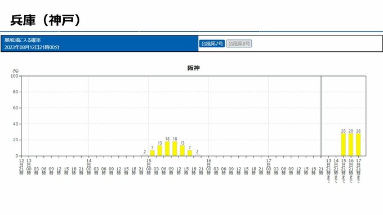
Task: Click the yellow bar labeled 7 at 15日 03時
Action: (152, 153)
